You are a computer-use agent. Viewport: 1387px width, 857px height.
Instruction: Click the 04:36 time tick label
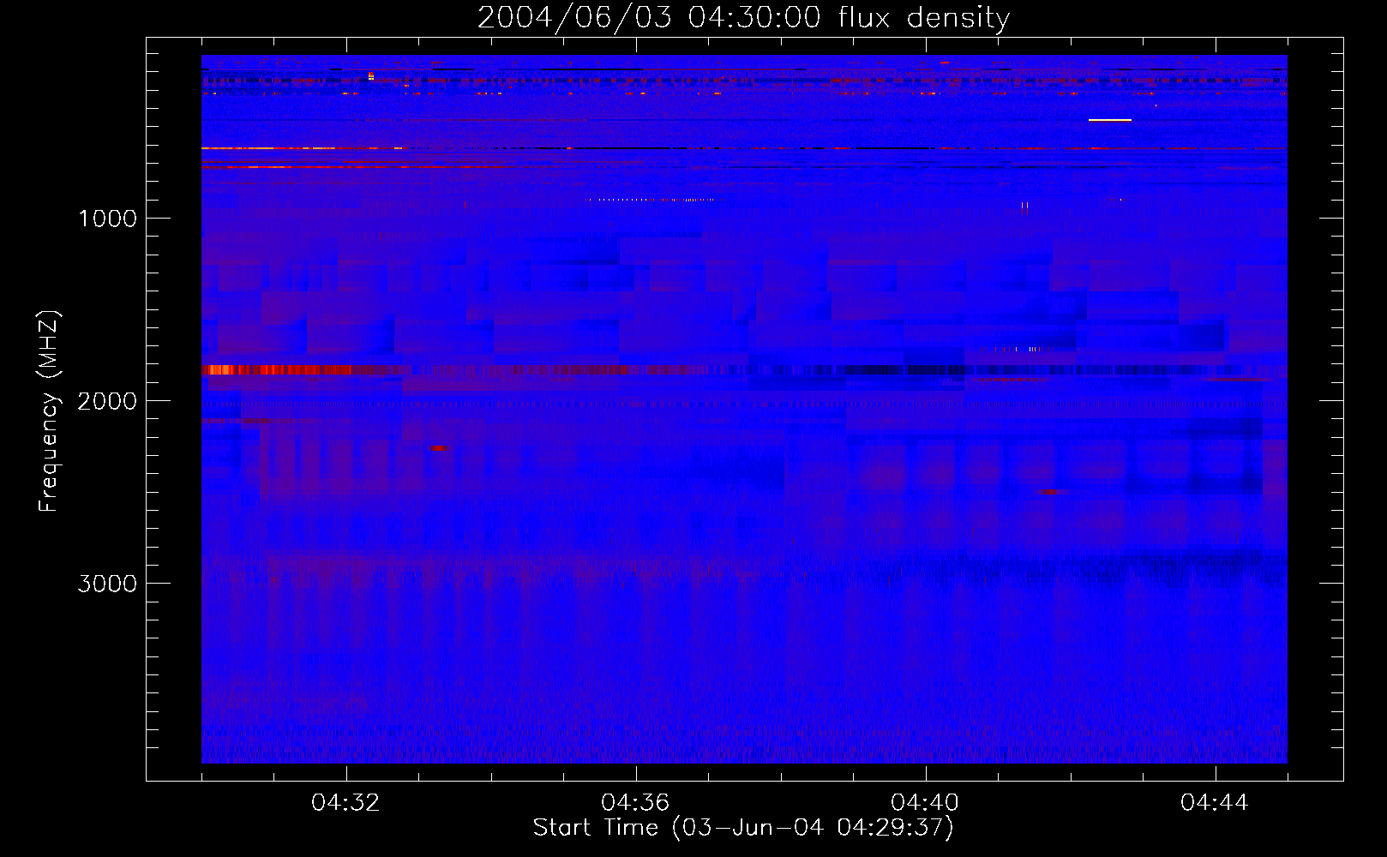(x=635, y=802)
